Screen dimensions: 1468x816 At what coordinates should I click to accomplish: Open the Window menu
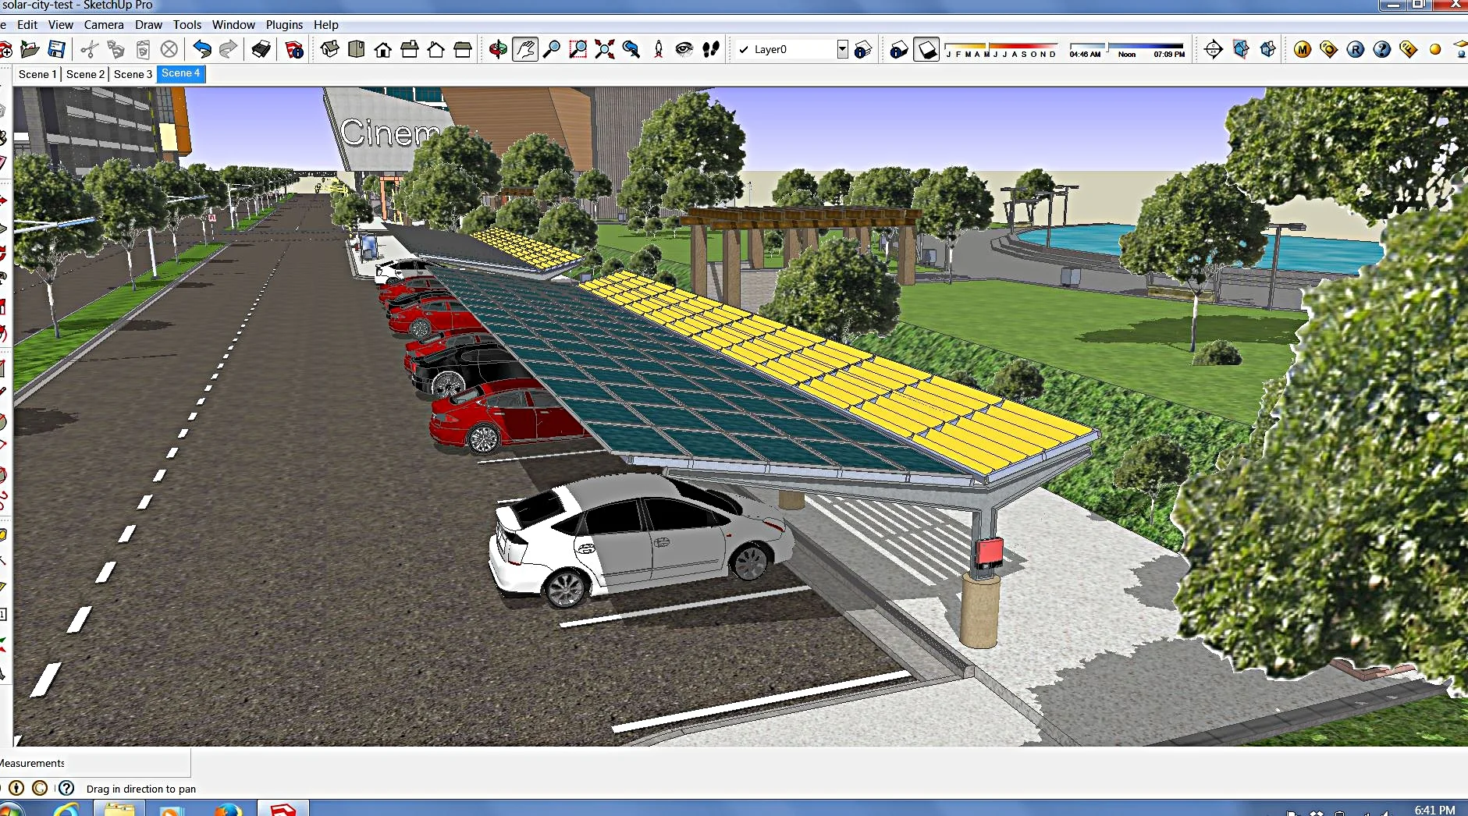click(233, 25)
